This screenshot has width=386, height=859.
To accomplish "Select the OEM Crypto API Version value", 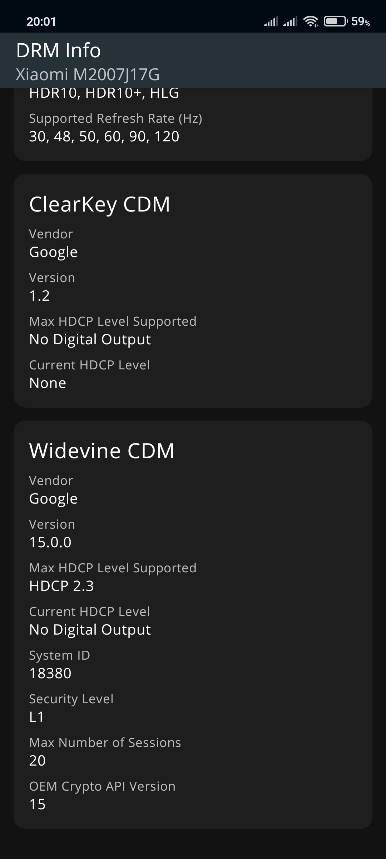I will tap(38, 804).
